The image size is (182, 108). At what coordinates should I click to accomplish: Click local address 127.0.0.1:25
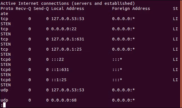point(66,49)
